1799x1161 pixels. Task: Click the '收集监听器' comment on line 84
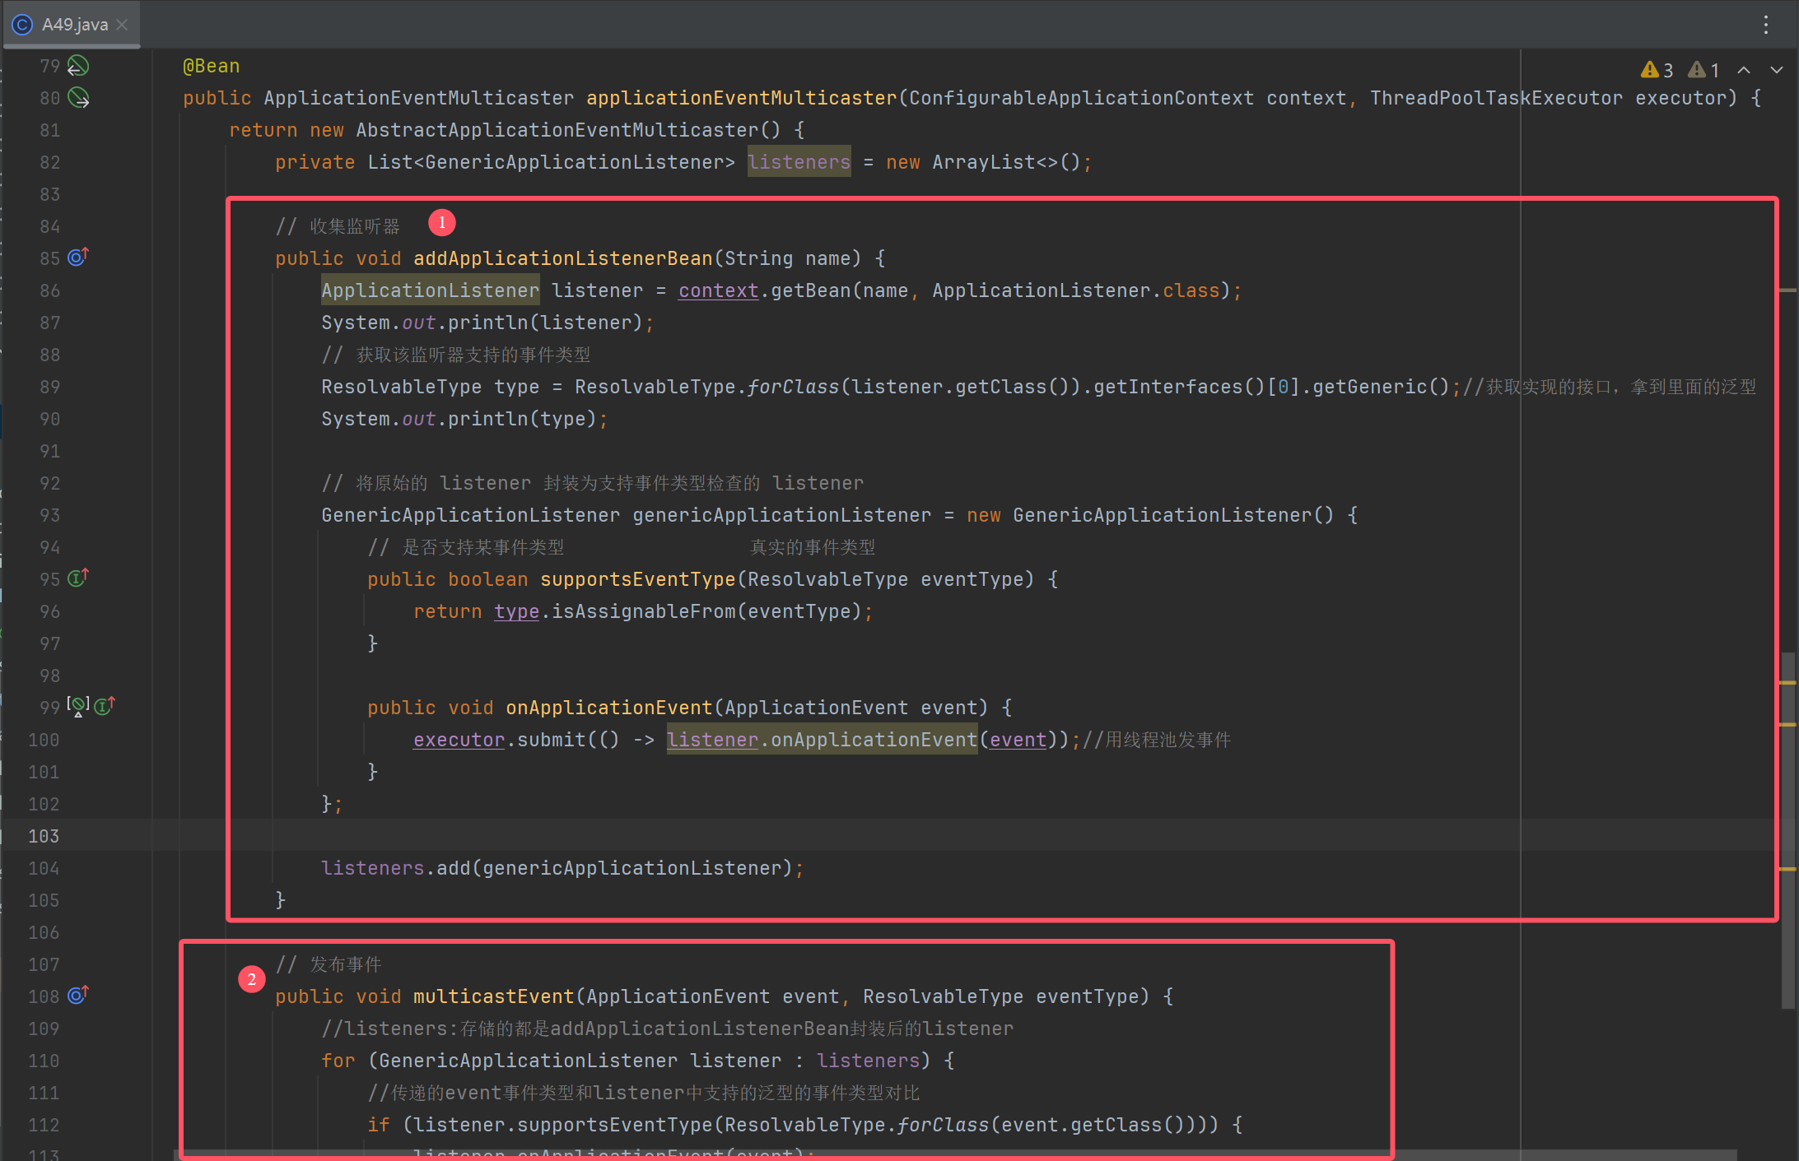[x=354, y=226]
